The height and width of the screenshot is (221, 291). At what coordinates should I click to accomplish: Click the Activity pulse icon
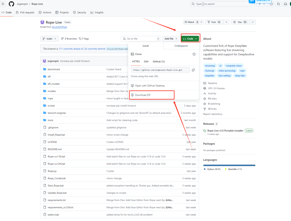205,93
